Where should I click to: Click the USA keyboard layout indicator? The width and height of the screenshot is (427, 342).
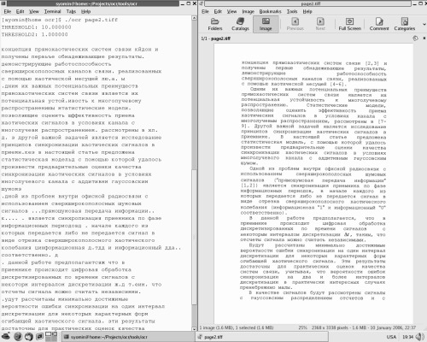click(391, 337)
